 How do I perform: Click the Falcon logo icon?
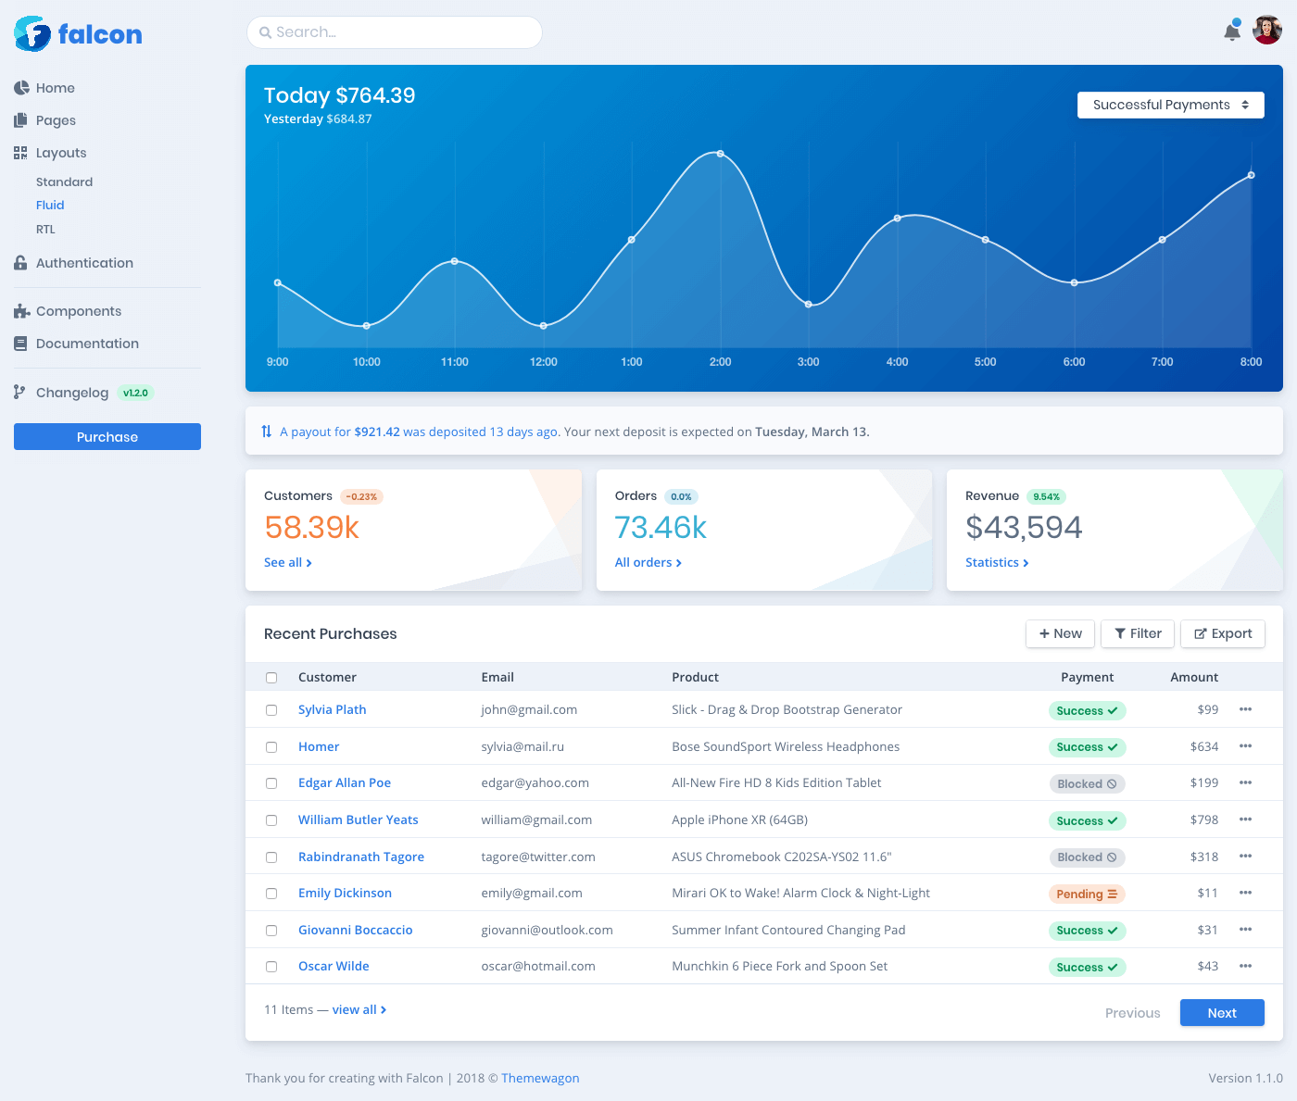32,34
